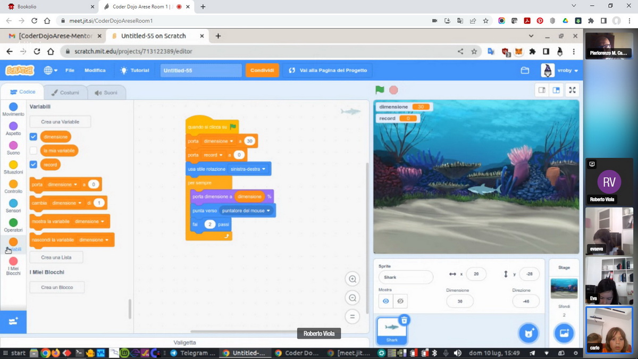638x359 pixels.
Task: Delete the Shark sprite with trash icon
Action: tap(404, 320)
